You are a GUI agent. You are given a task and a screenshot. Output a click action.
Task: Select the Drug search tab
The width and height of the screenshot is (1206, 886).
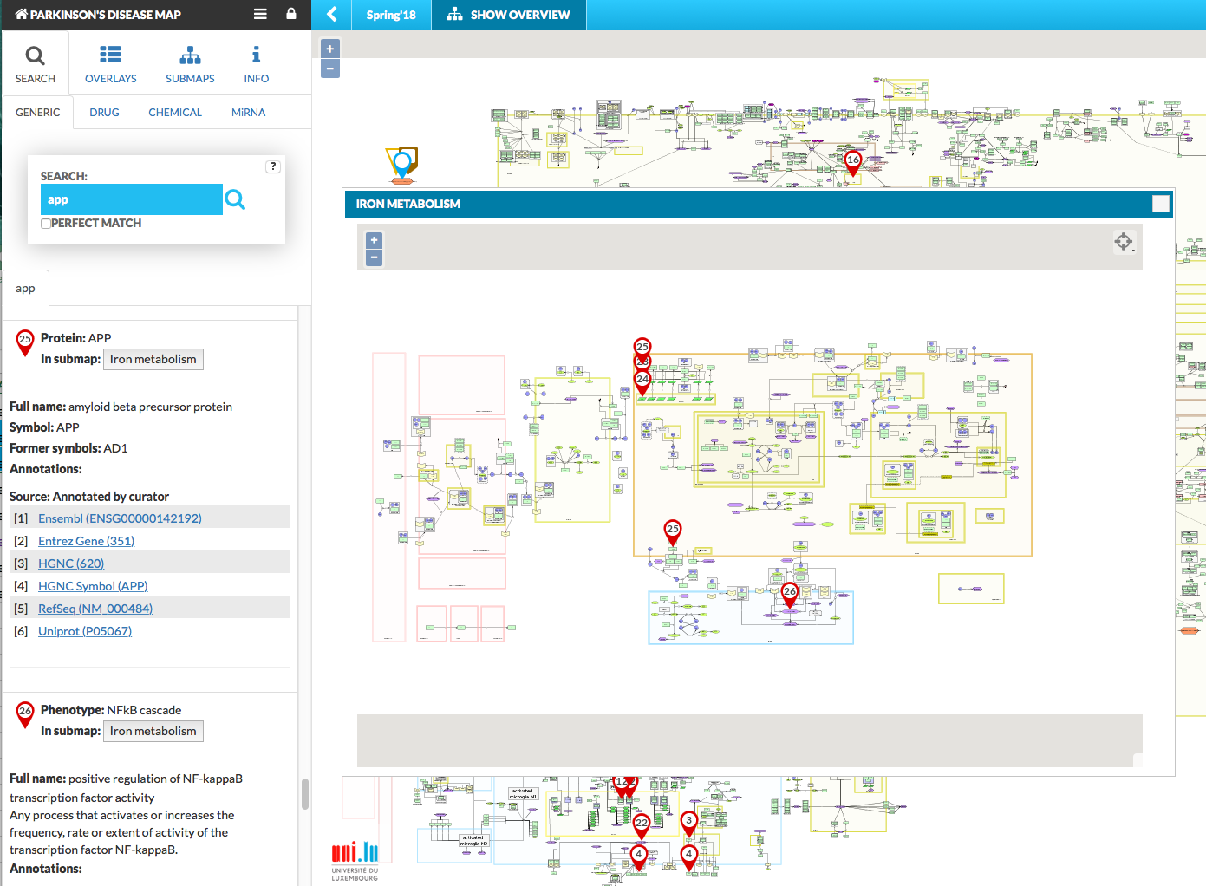(104, 113)
